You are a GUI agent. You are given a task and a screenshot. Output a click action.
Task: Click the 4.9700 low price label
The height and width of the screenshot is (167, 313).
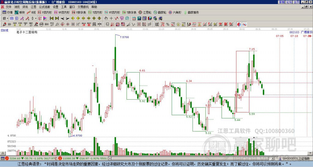[78, 136]
